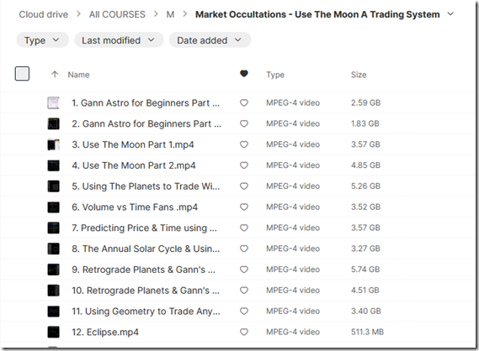Open thumbnail of Use The Moon Part 1.mp4
This screenshot has height=351, width=479.
pos(54,144)
